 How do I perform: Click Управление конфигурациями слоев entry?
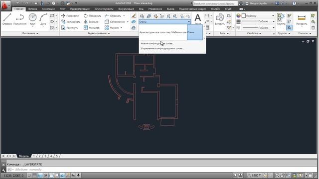(162, 49)
